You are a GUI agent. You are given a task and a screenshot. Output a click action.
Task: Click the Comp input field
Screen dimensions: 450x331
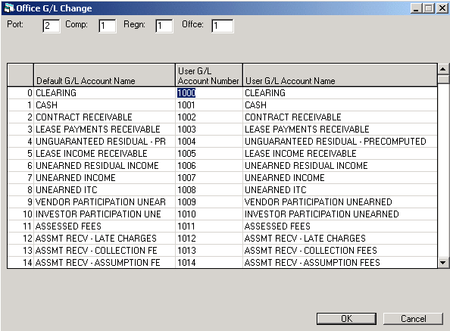pos(108,26)
